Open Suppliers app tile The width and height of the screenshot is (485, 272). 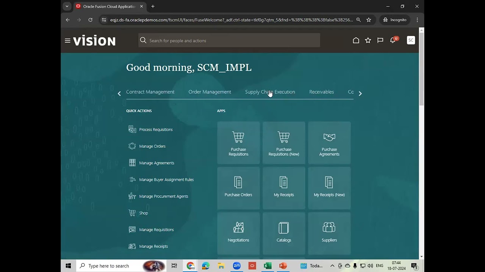click(329, 233)
